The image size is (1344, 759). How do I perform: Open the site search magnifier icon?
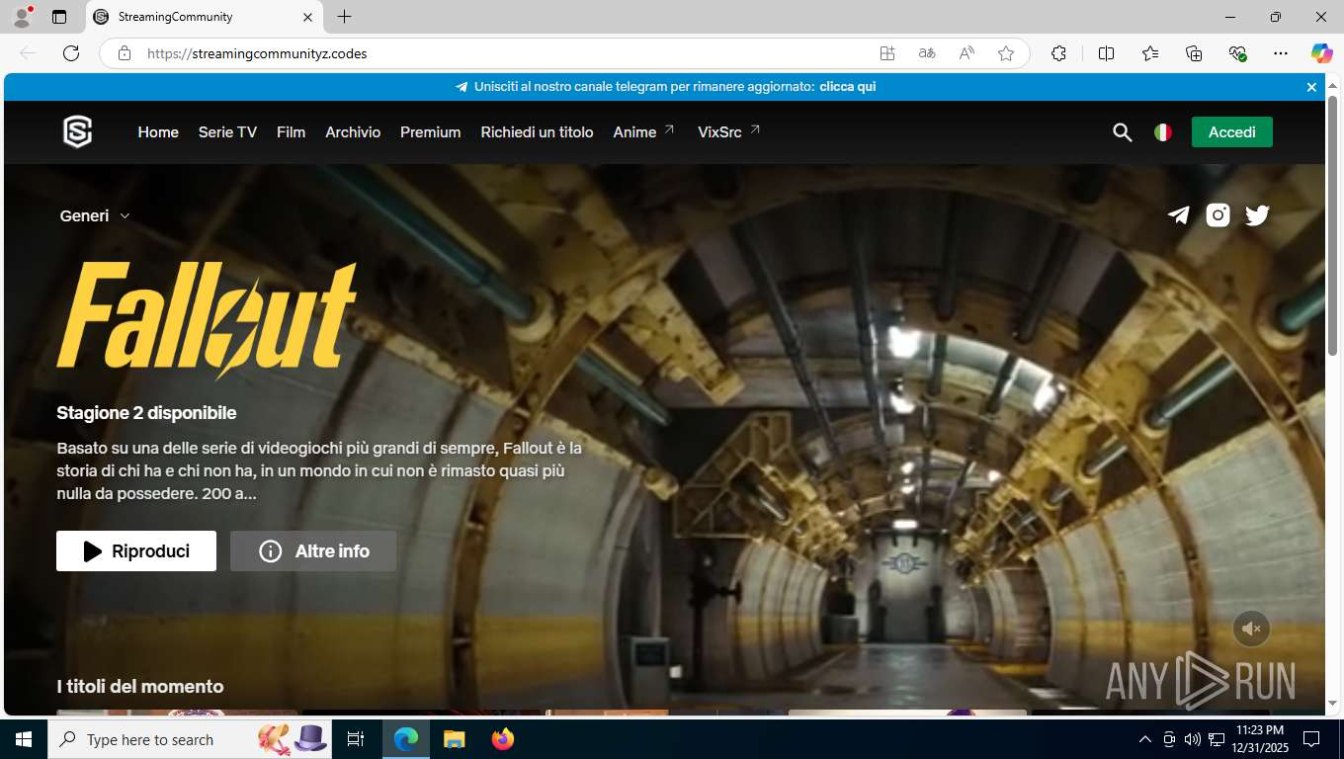[x=1122, y=132]
